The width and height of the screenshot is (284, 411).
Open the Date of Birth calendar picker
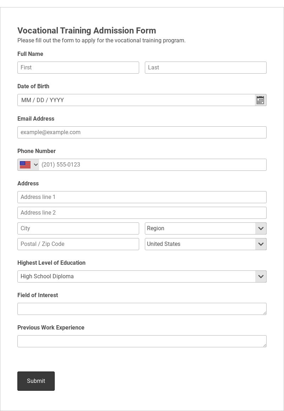pos(260,100)
